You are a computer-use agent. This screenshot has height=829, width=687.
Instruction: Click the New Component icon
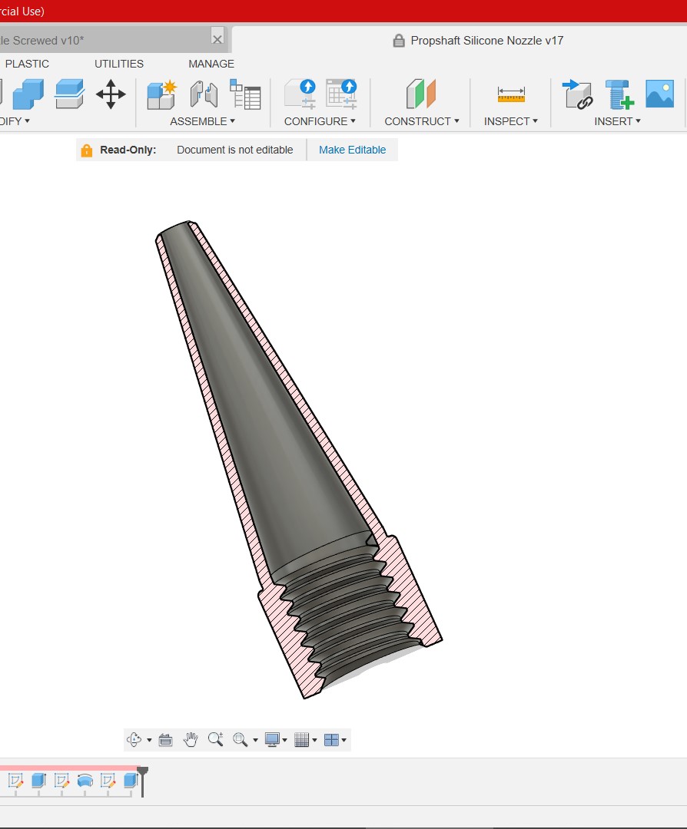161,94
